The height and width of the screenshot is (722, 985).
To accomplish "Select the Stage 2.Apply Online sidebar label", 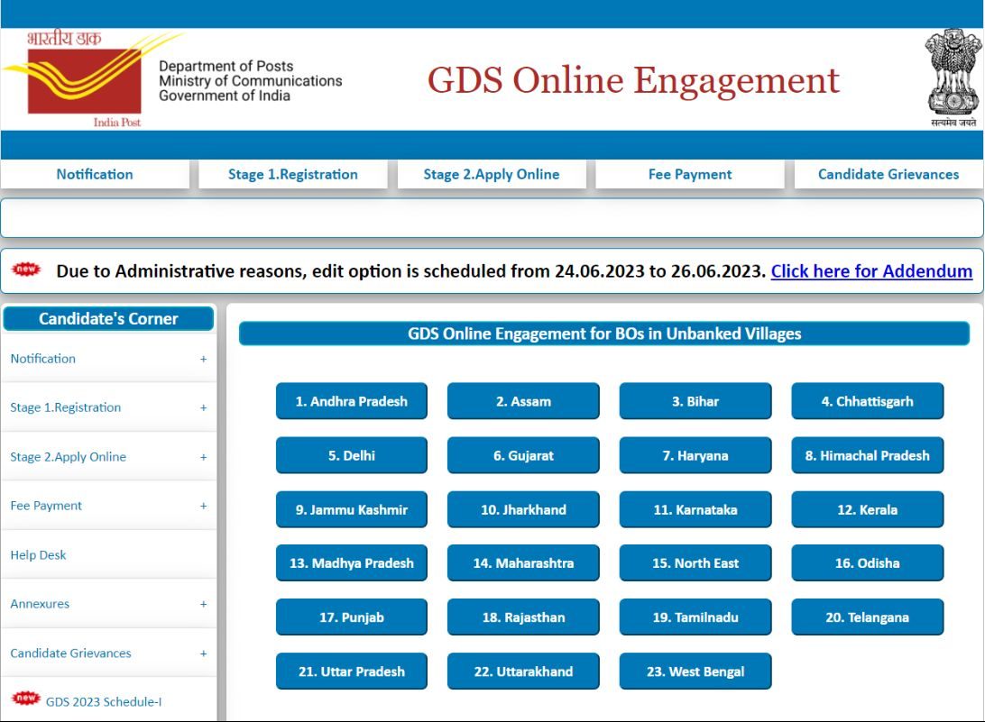I will tap(68, 456).
